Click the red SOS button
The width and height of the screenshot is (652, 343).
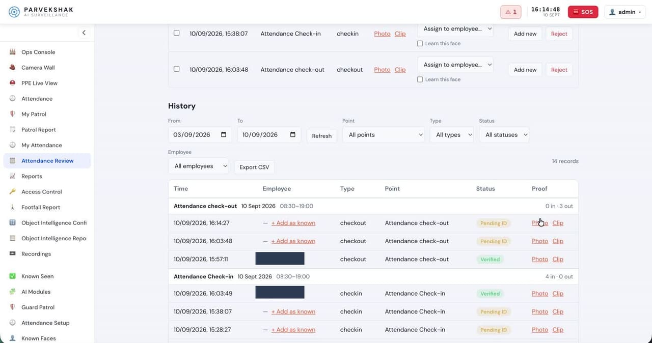[583, 12]
